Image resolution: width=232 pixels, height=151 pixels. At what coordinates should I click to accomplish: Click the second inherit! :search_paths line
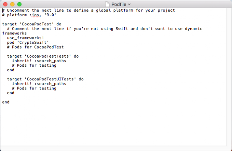pos(39,84)
